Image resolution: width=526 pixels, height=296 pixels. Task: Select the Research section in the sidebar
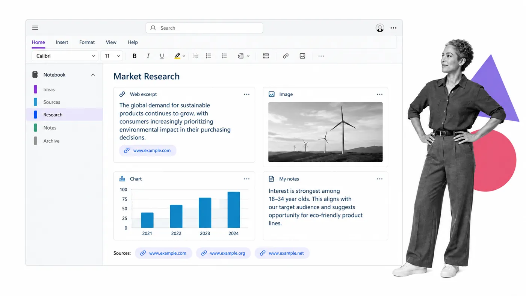click(64, 115)
